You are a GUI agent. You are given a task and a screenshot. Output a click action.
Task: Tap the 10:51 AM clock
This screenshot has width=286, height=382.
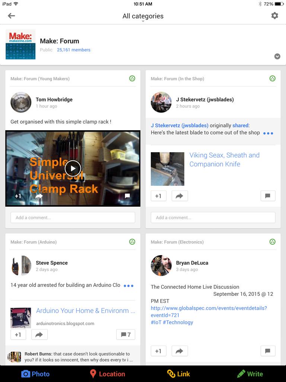tap(143, 4)
